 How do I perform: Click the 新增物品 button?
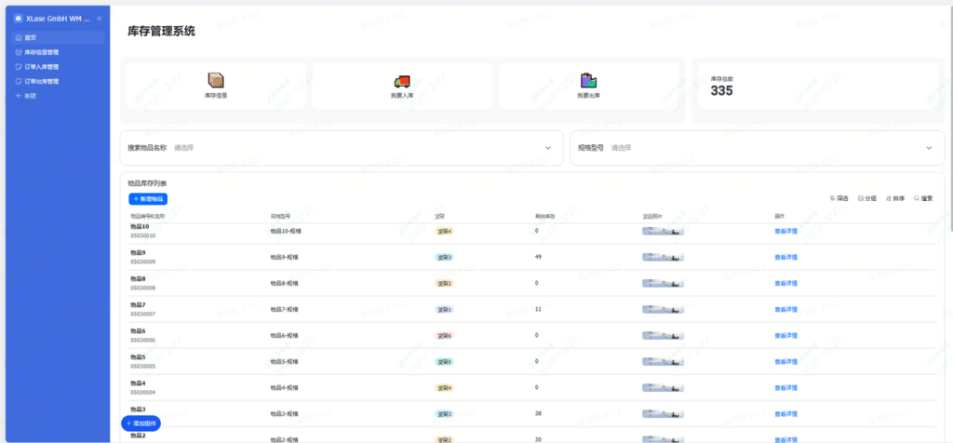click(148, 199)
